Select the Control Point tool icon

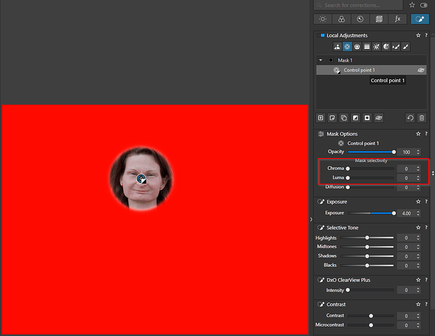tap(348, 47)
